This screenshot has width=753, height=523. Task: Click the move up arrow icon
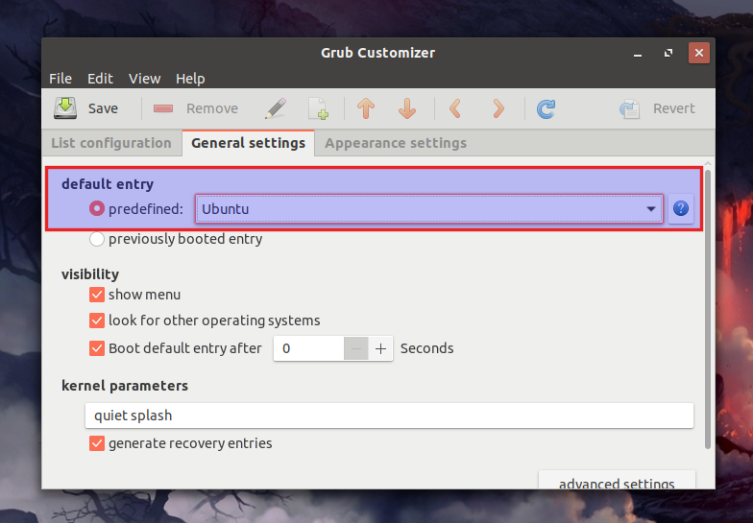click(x=366, y=108)
